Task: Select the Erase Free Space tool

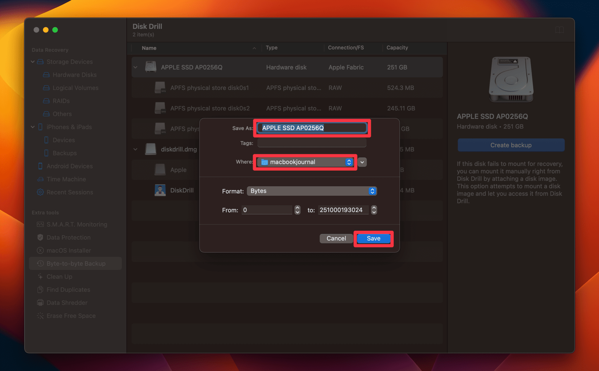Action: 71,315
